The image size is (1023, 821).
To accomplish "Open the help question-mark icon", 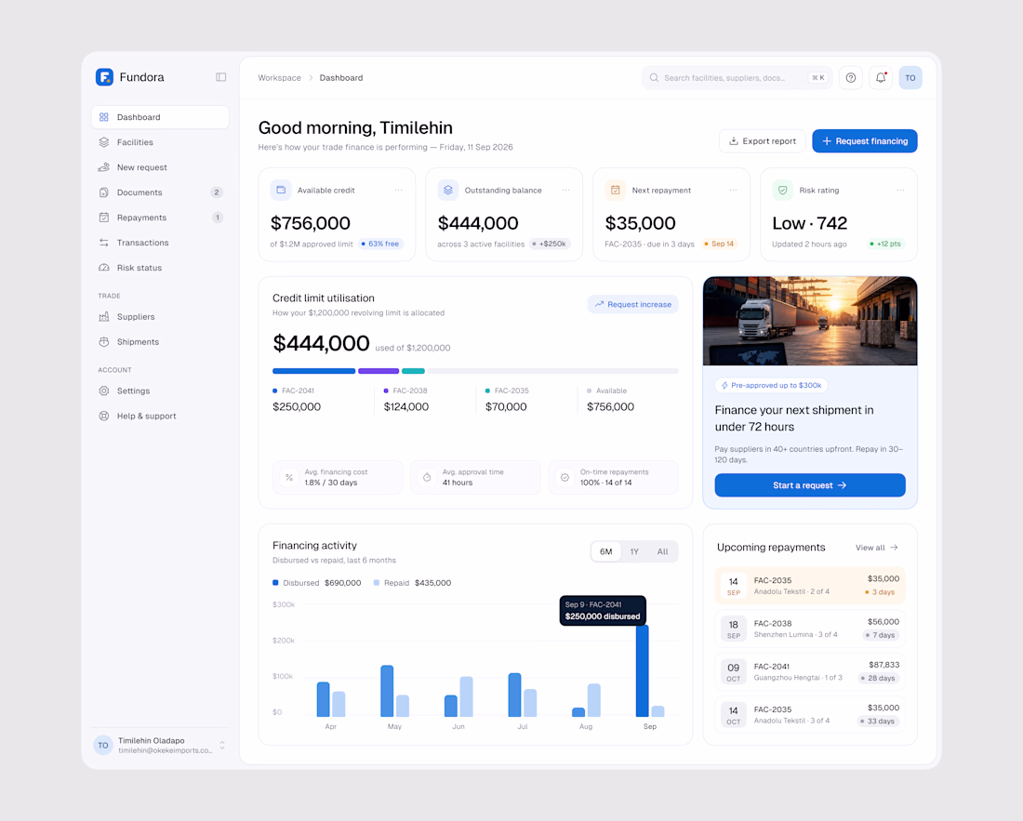I will point(851,77).
